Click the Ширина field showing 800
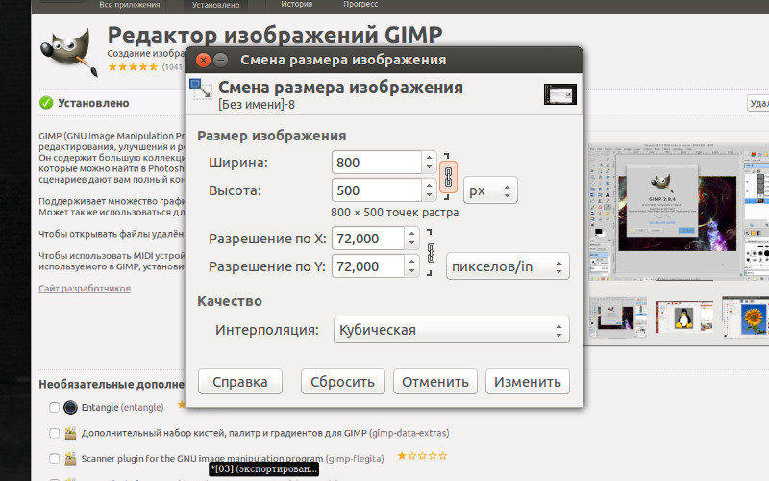The height and width of the screenshot is (481, 769). (377, 163)
